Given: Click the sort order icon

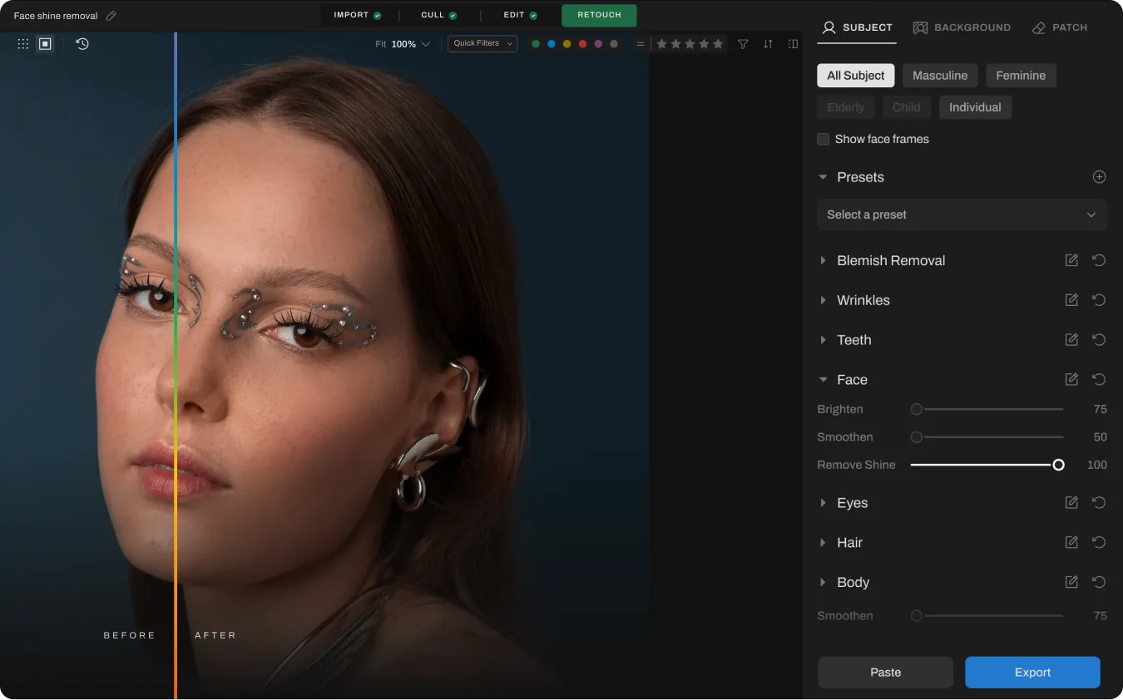Looking at the screenshot, I should [x=768, y=44].
